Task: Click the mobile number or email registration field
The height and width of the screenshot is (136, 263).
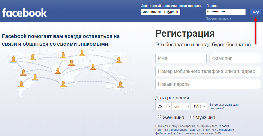Action: click(x=208, y=71)
